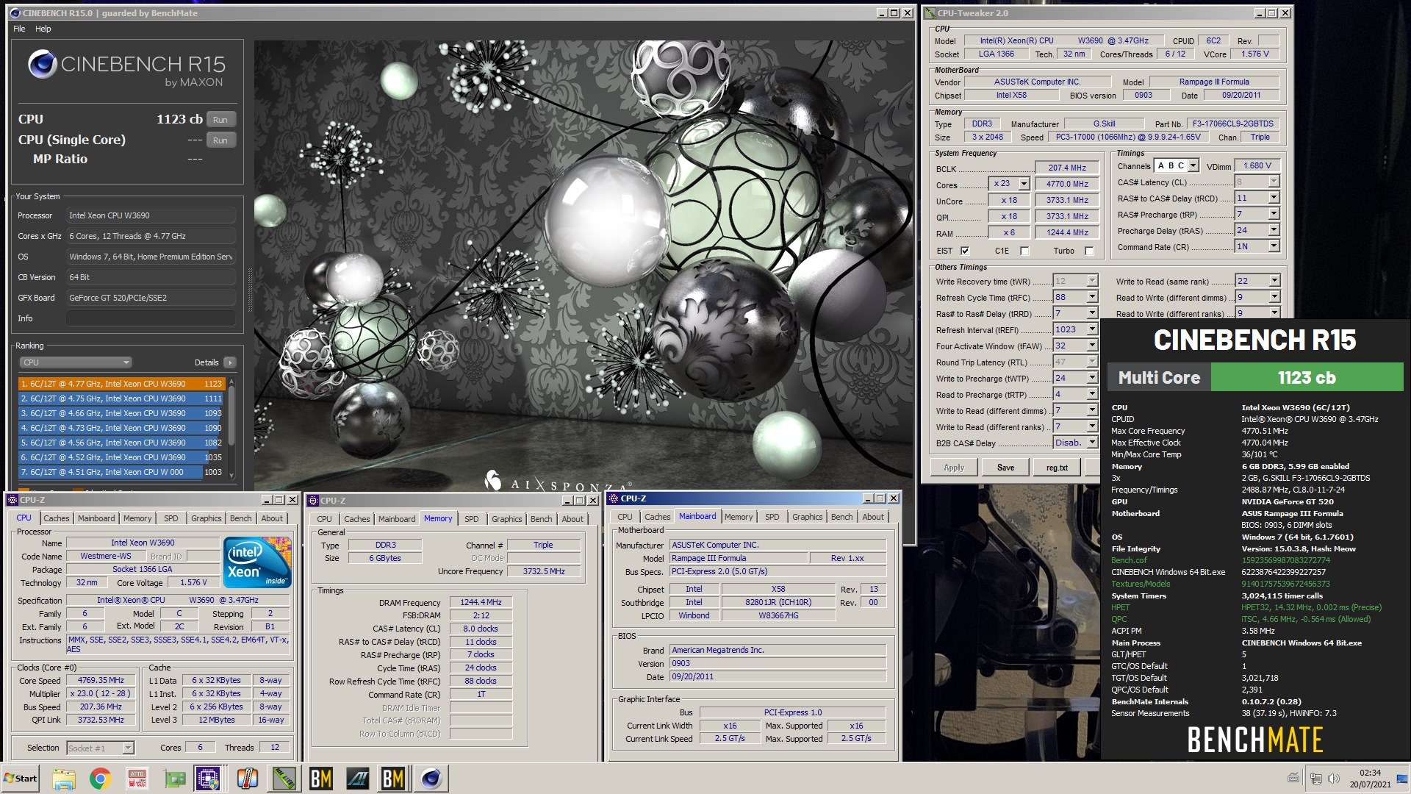
Task: Click the CPU-Tweaker 2.0 title bar icon
Action: (930, 13)
